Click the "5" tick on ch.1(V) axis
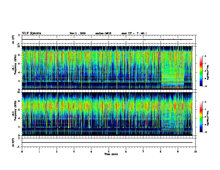The width and height of the screenshot is (220, 170). point(19,35)
